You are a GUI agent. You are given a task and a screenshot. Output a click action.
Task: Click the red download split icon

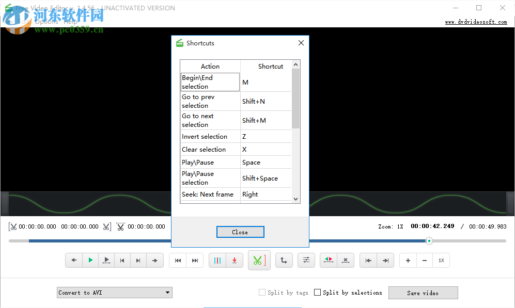coord(234,260)
